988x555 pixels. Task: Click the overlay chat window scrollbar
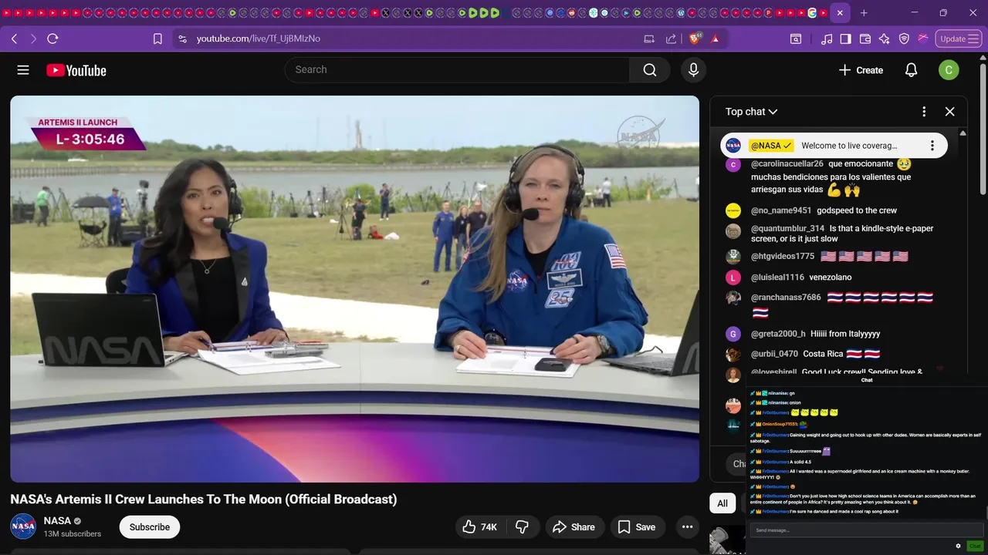986,513
